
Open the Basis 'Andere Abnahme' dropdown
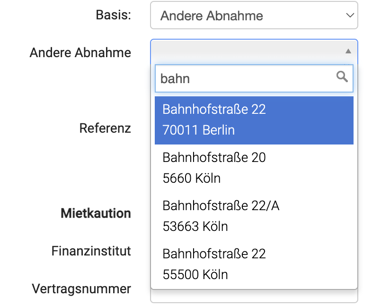tap(254, 16)
